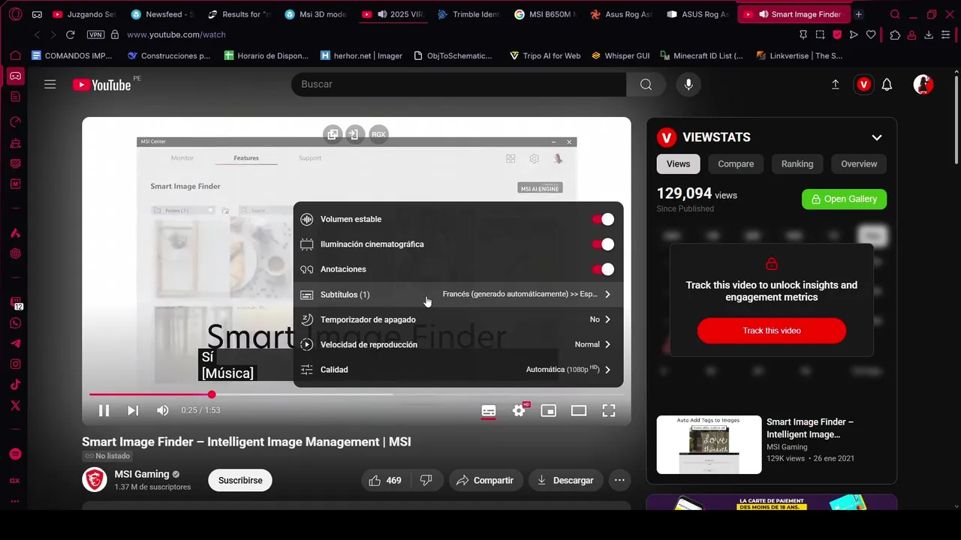Open WhatsApp from the sidebar
This screenshot has width=961, height=540.
pyautogui.click(x=15, y=323)
